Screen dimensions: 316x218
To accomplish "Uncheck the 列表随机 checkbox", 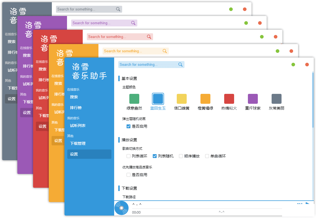I will pos(155,156).
